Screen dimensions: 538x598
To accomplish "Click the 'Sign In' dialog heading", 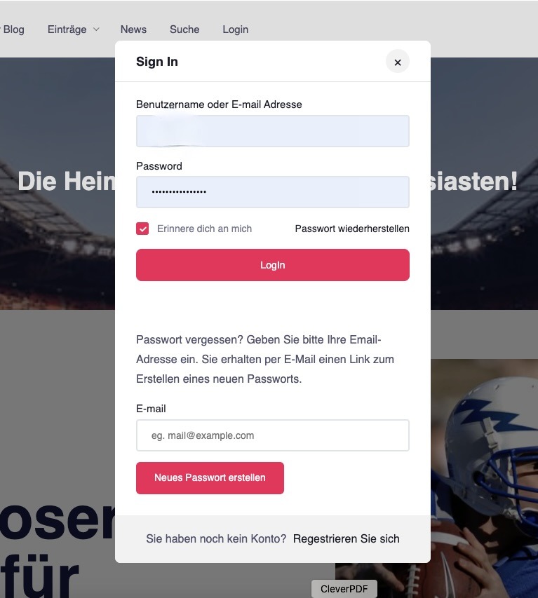I will [x=157, y=62].
